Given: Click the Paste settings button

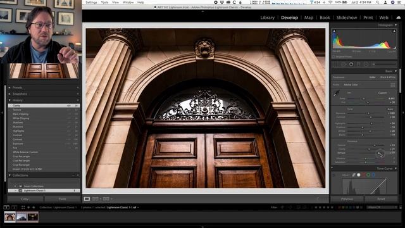Looking at the screenshot, I should [x=62, y=199].
